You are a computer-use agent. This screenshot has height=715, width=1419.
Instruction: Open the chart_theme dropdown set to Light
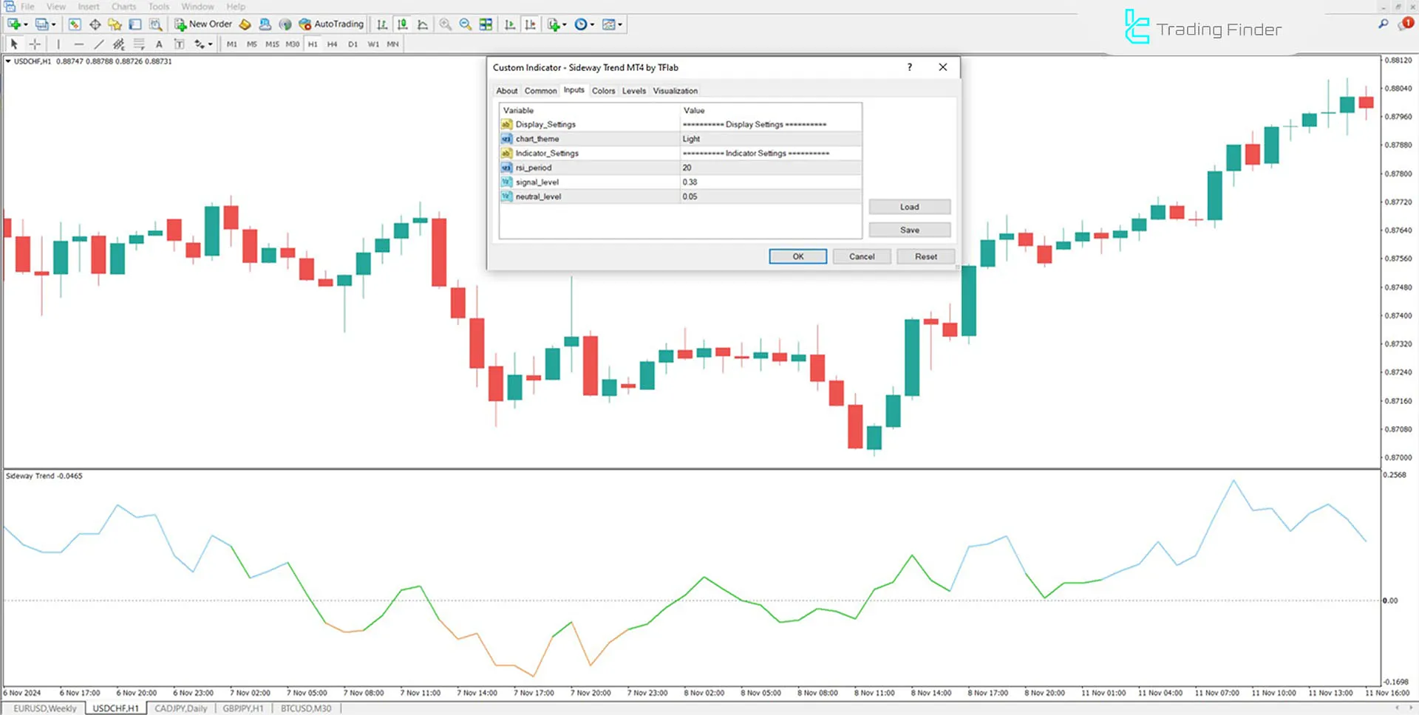tap(769, 138)
